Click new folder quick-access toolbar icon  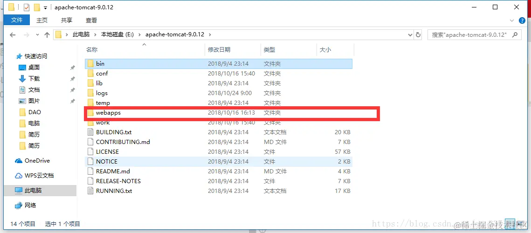[x=37, y=7]
